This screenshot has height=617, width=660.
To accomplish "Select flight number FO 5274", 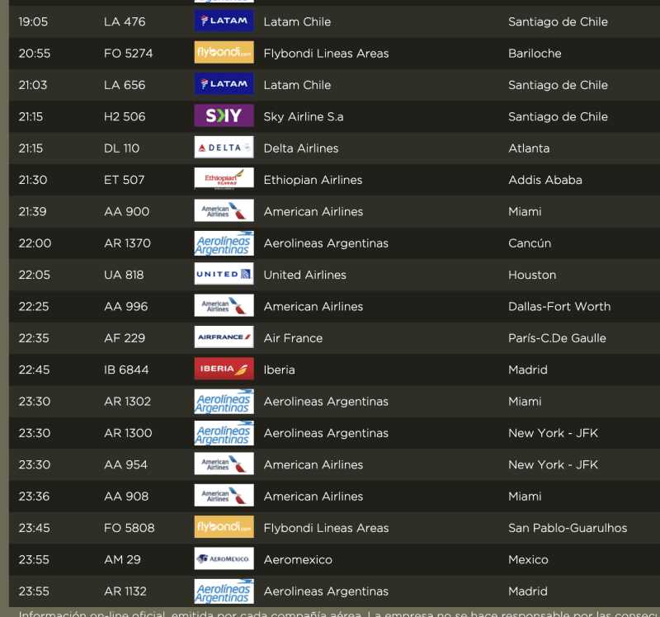I will click(x=129, y=53).
